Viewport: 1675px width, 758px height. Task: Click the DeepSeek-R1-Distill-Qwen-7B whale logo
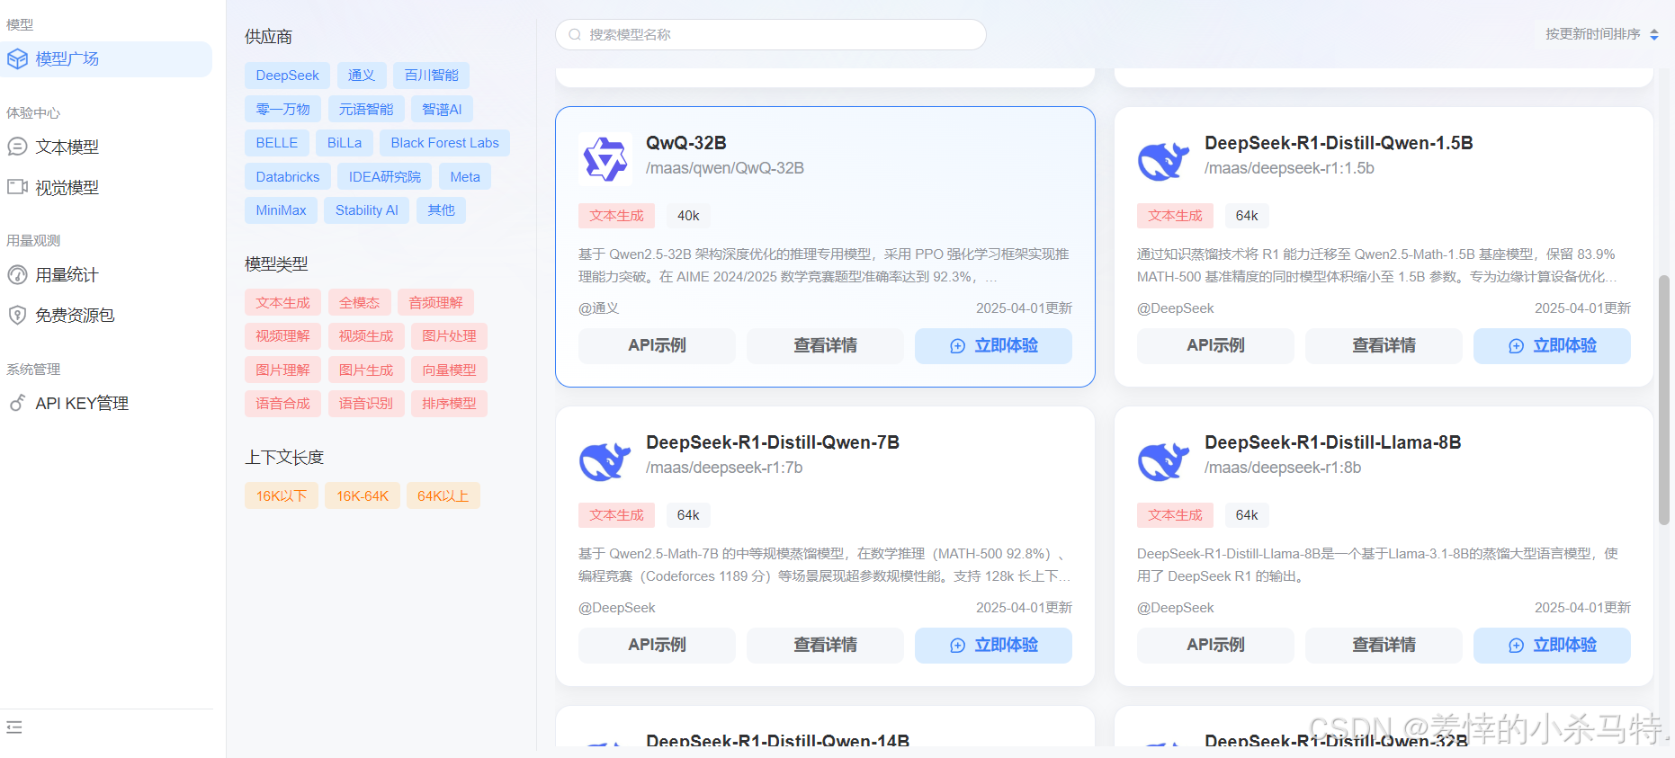coord(605,459)
